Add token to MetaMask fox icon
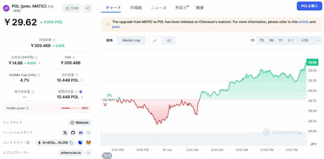Image resolution: width=324 pixels, height=159 pixels. (x=89, y=143)
